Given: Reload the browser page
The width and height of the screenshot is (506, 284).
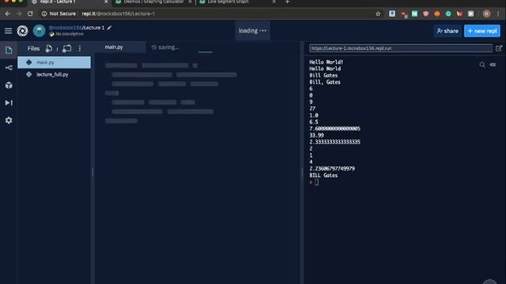Looking at the screenshot, I should pyautogui.click(x=30, y=14).
